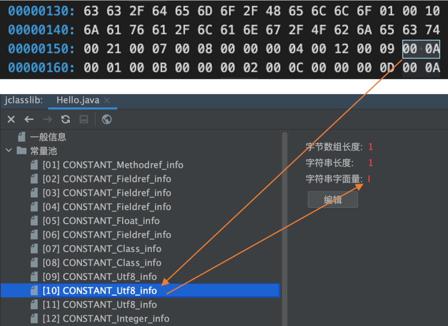Click the 字符串长度 value 1
This screenshot has width=448, height=326.
coord(370,163)
